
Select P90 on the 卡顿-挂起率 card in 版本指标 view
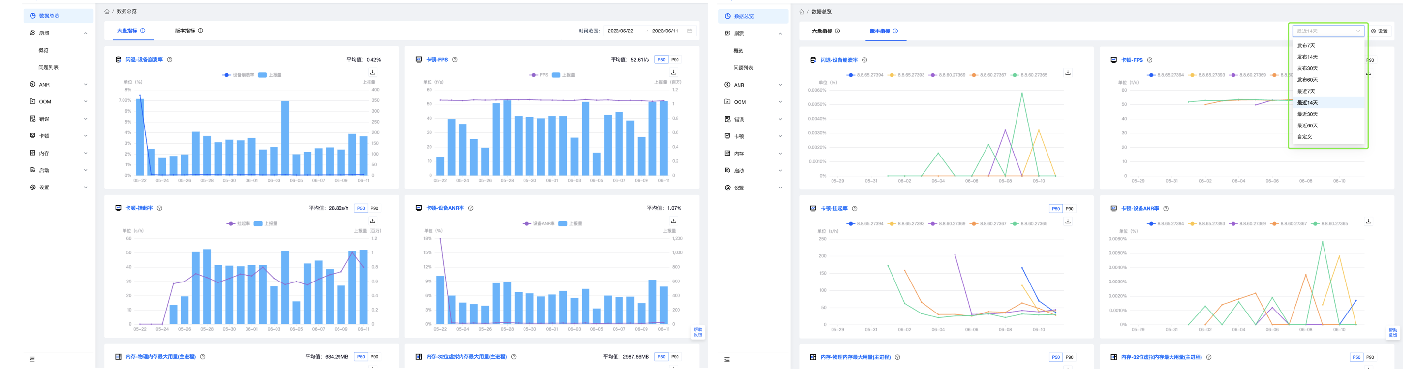coord(1069,209)
